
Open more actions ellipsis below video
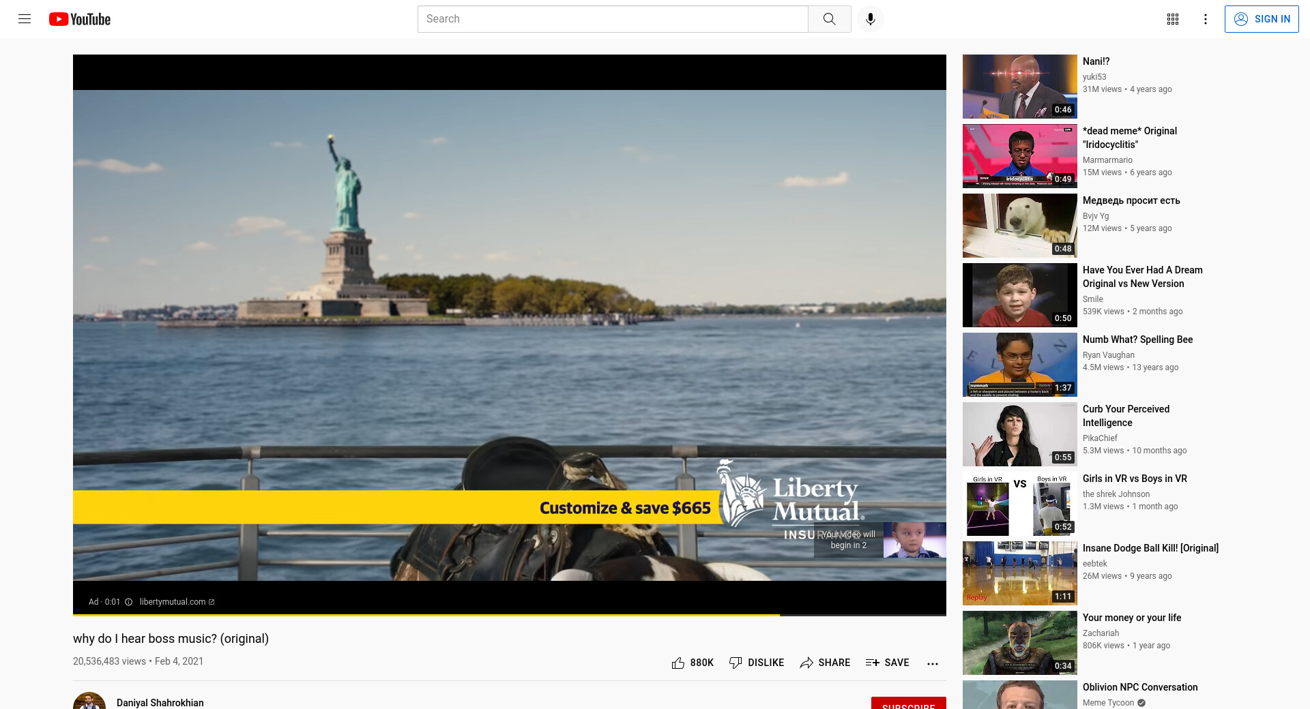[x=933, y=663]
